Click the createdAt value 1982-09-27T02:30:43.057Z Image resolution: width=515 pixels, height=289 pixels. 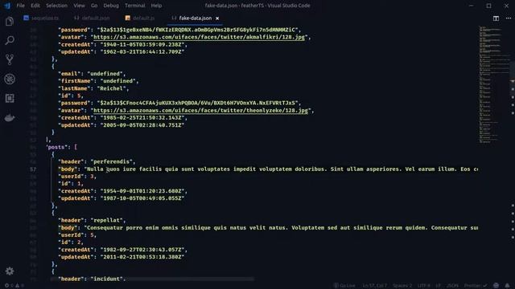tap(142, 250)
